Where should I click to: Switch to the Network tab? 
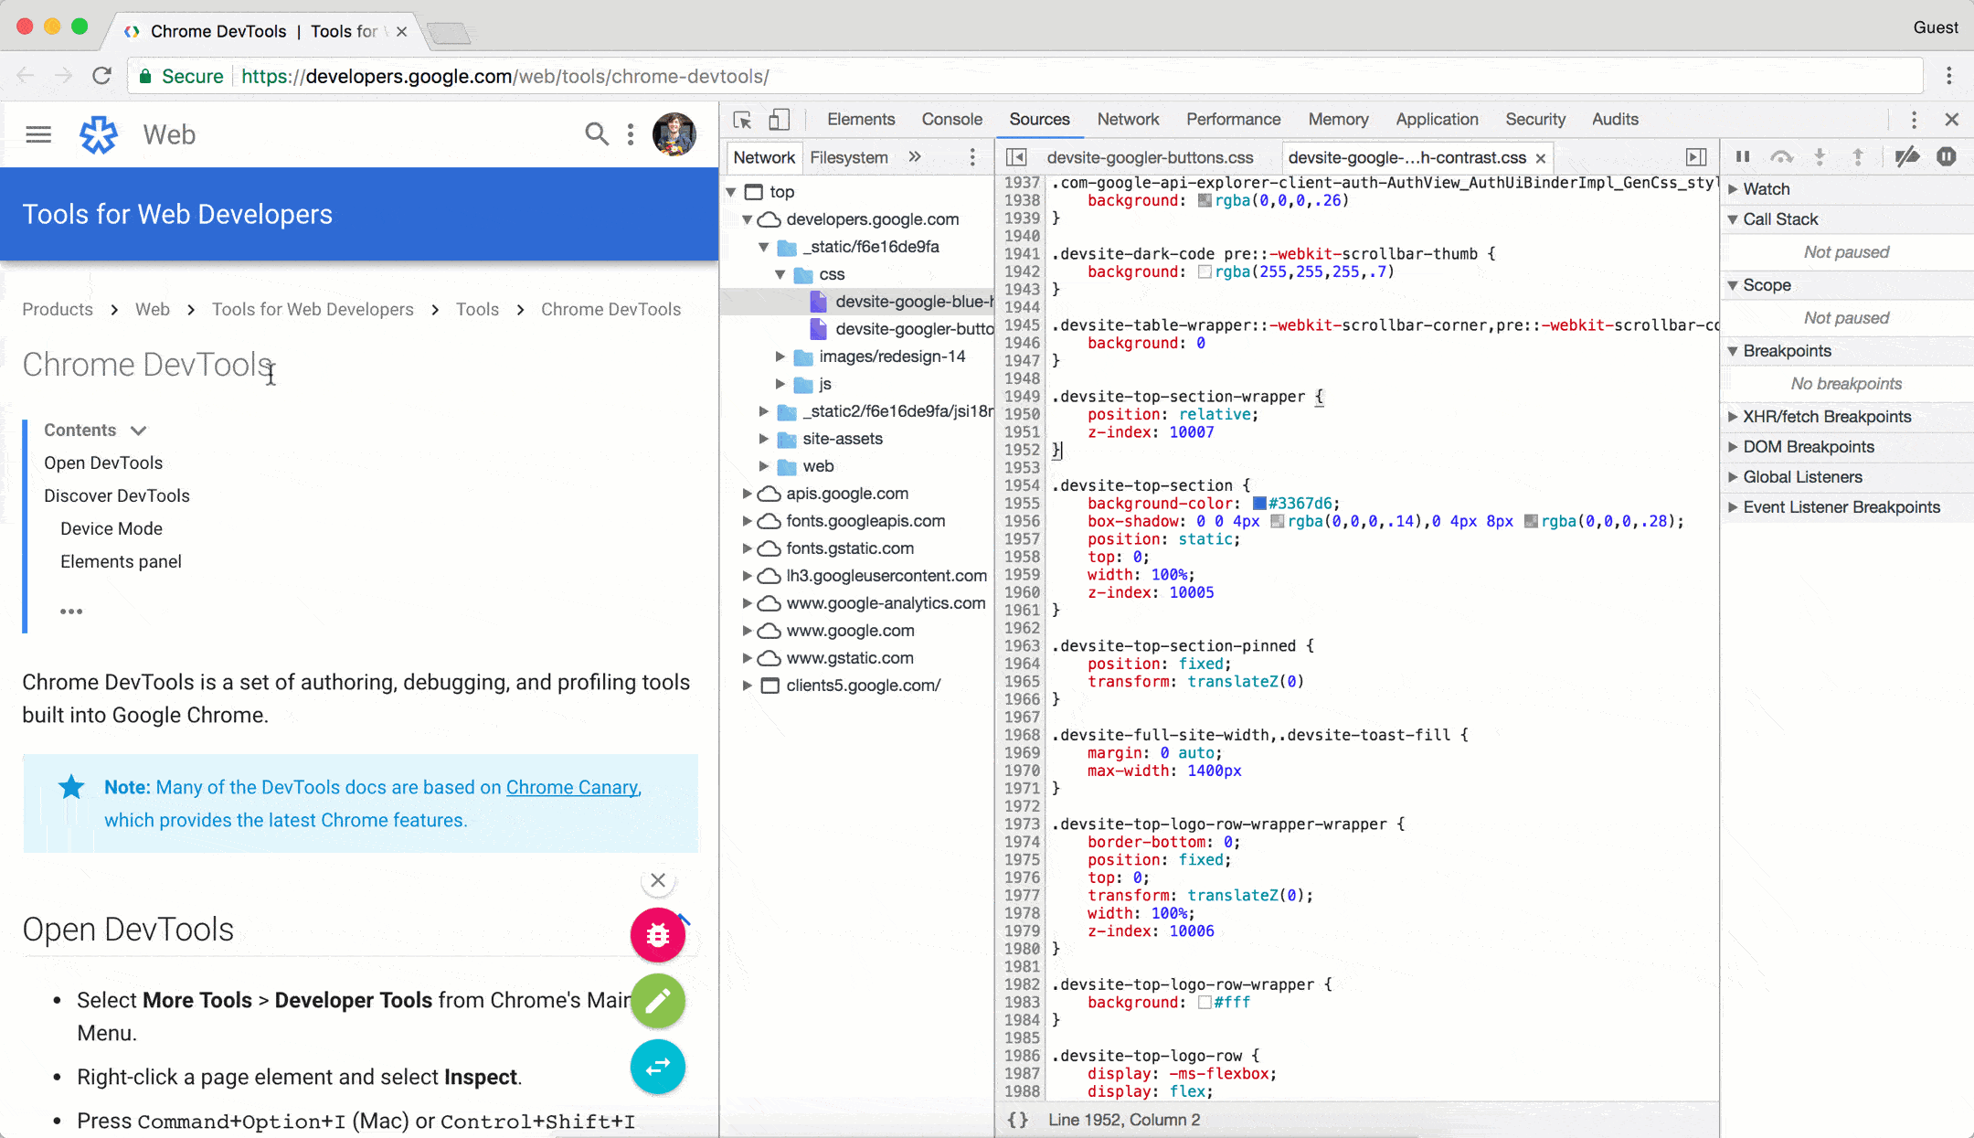pyautogui.click(x=1128, y=118)
